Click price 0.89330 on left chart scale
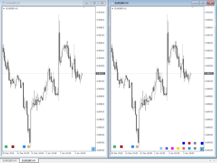The height and width of the screenshot is (163, 217). [x=100, y=143]
